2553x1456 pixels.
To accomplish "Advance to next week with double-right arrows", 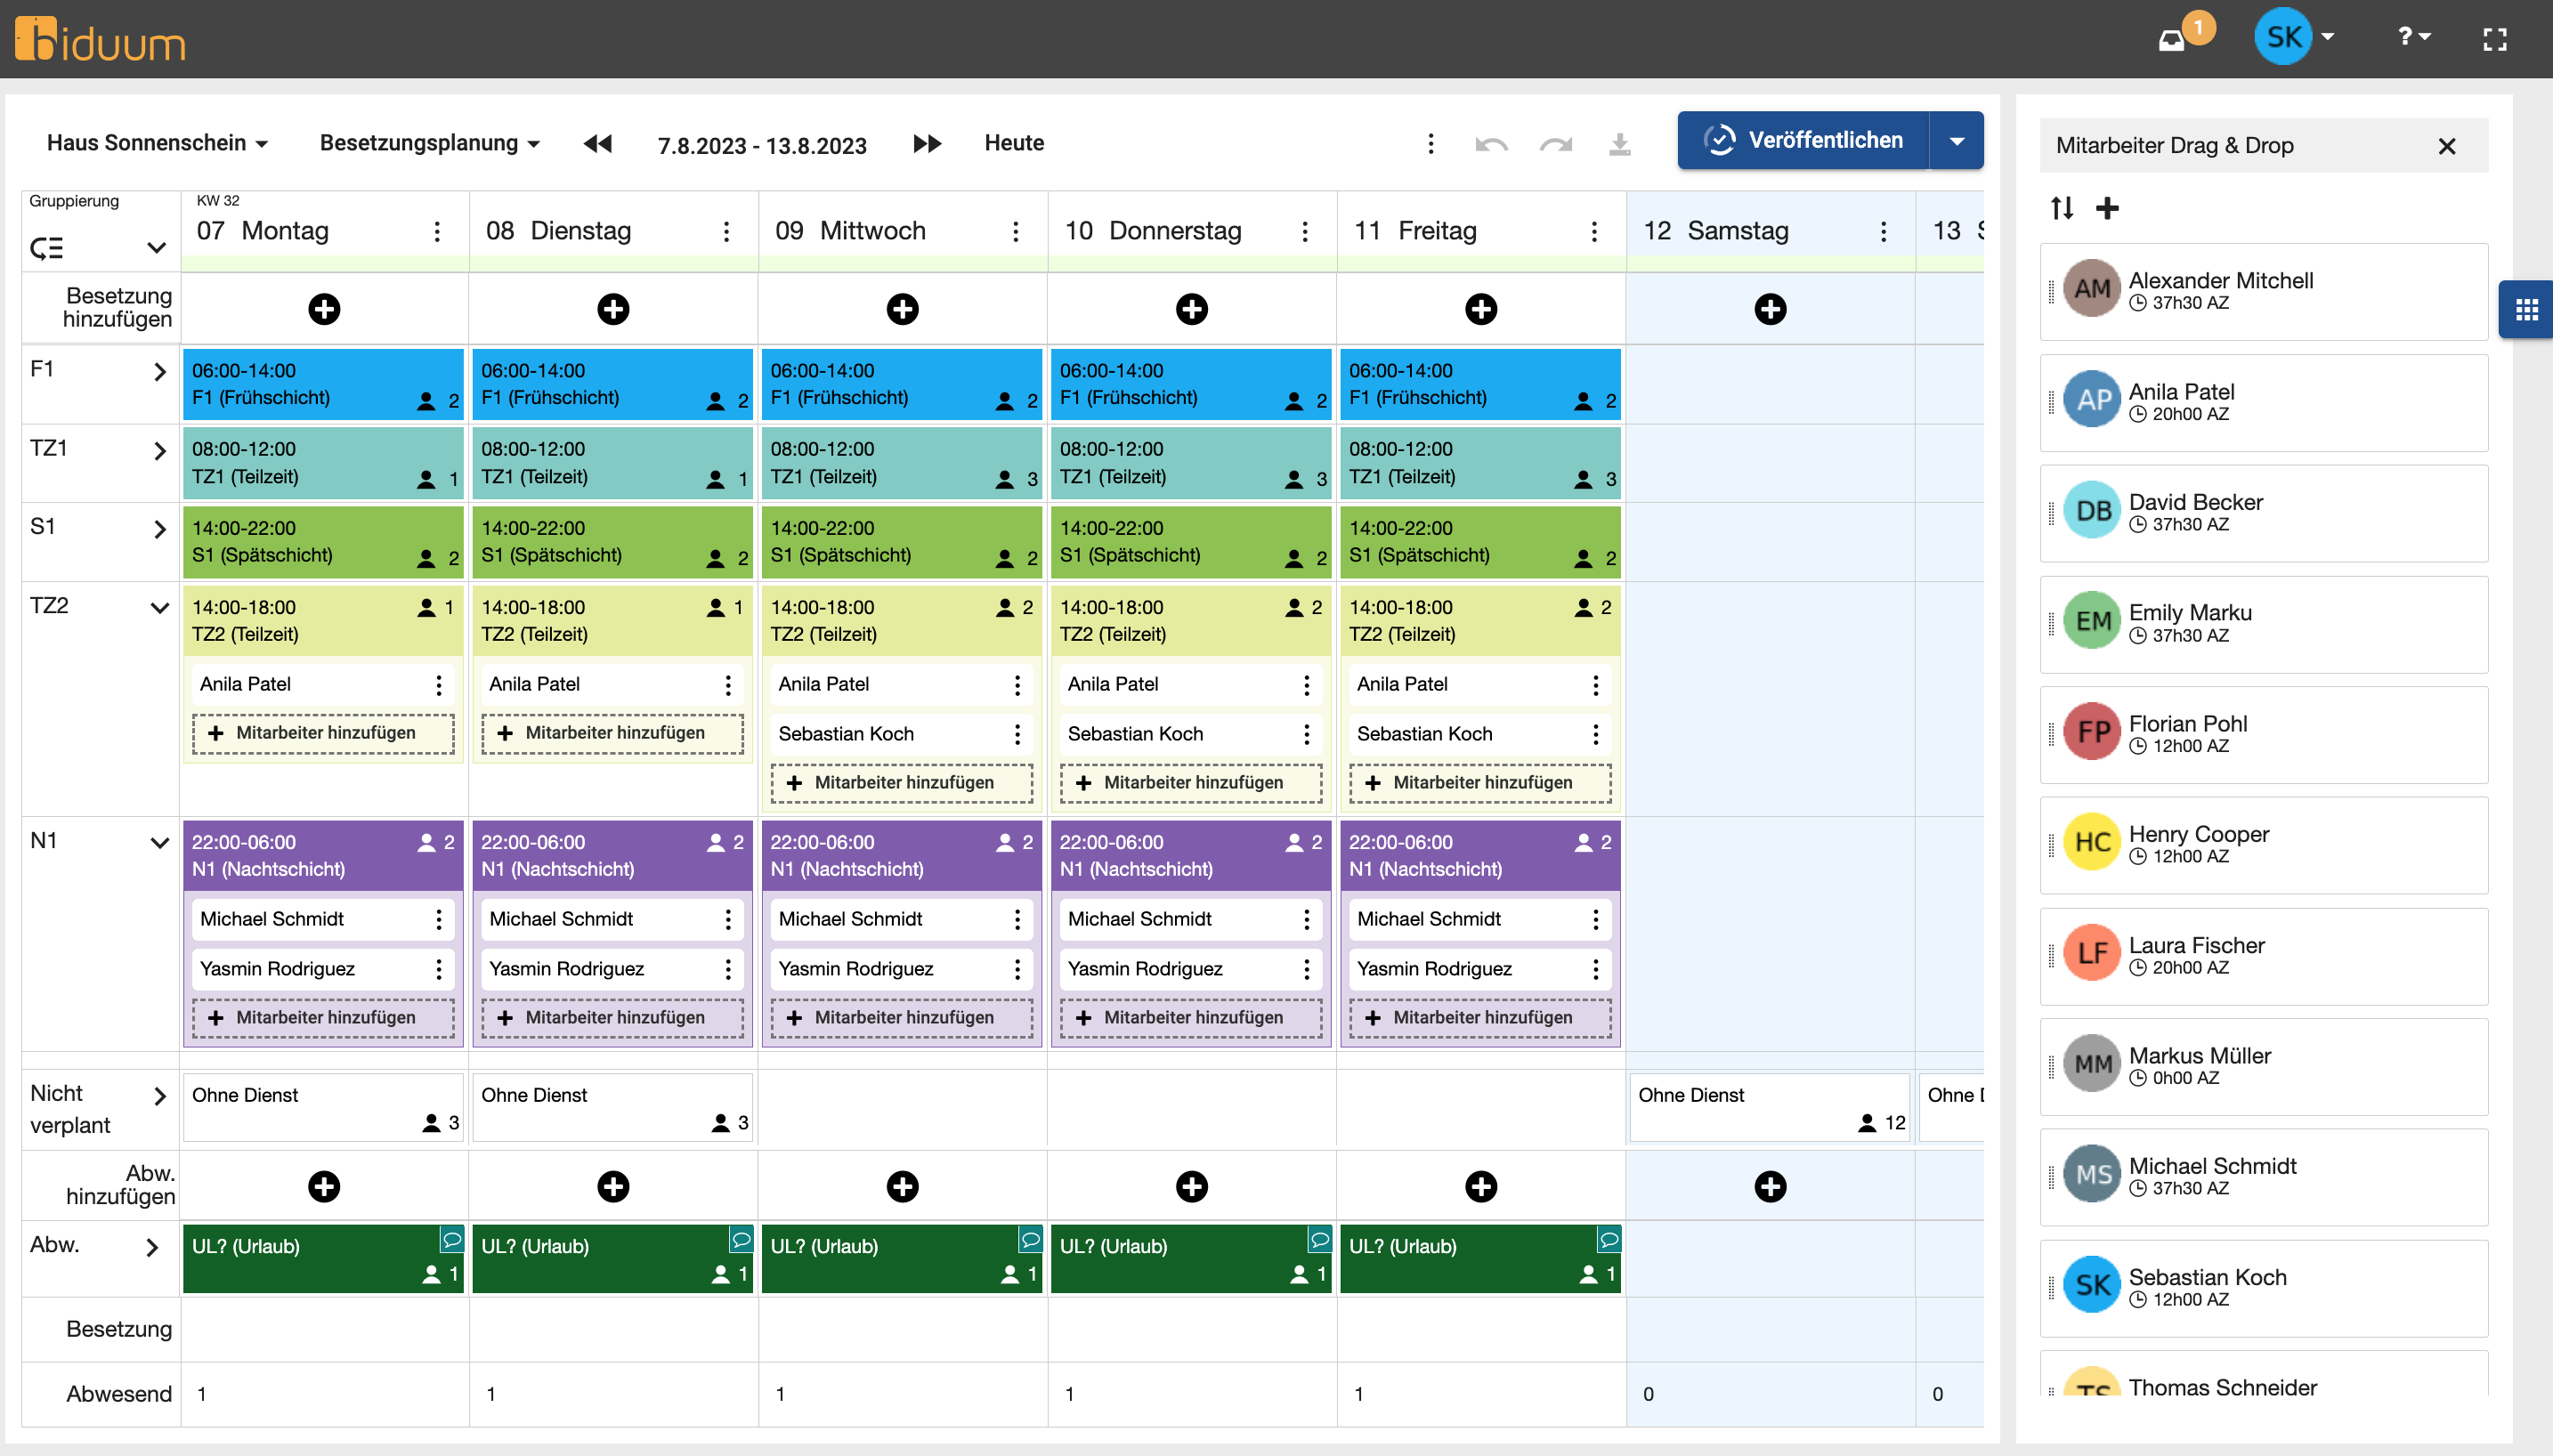I will pos(927,143).
